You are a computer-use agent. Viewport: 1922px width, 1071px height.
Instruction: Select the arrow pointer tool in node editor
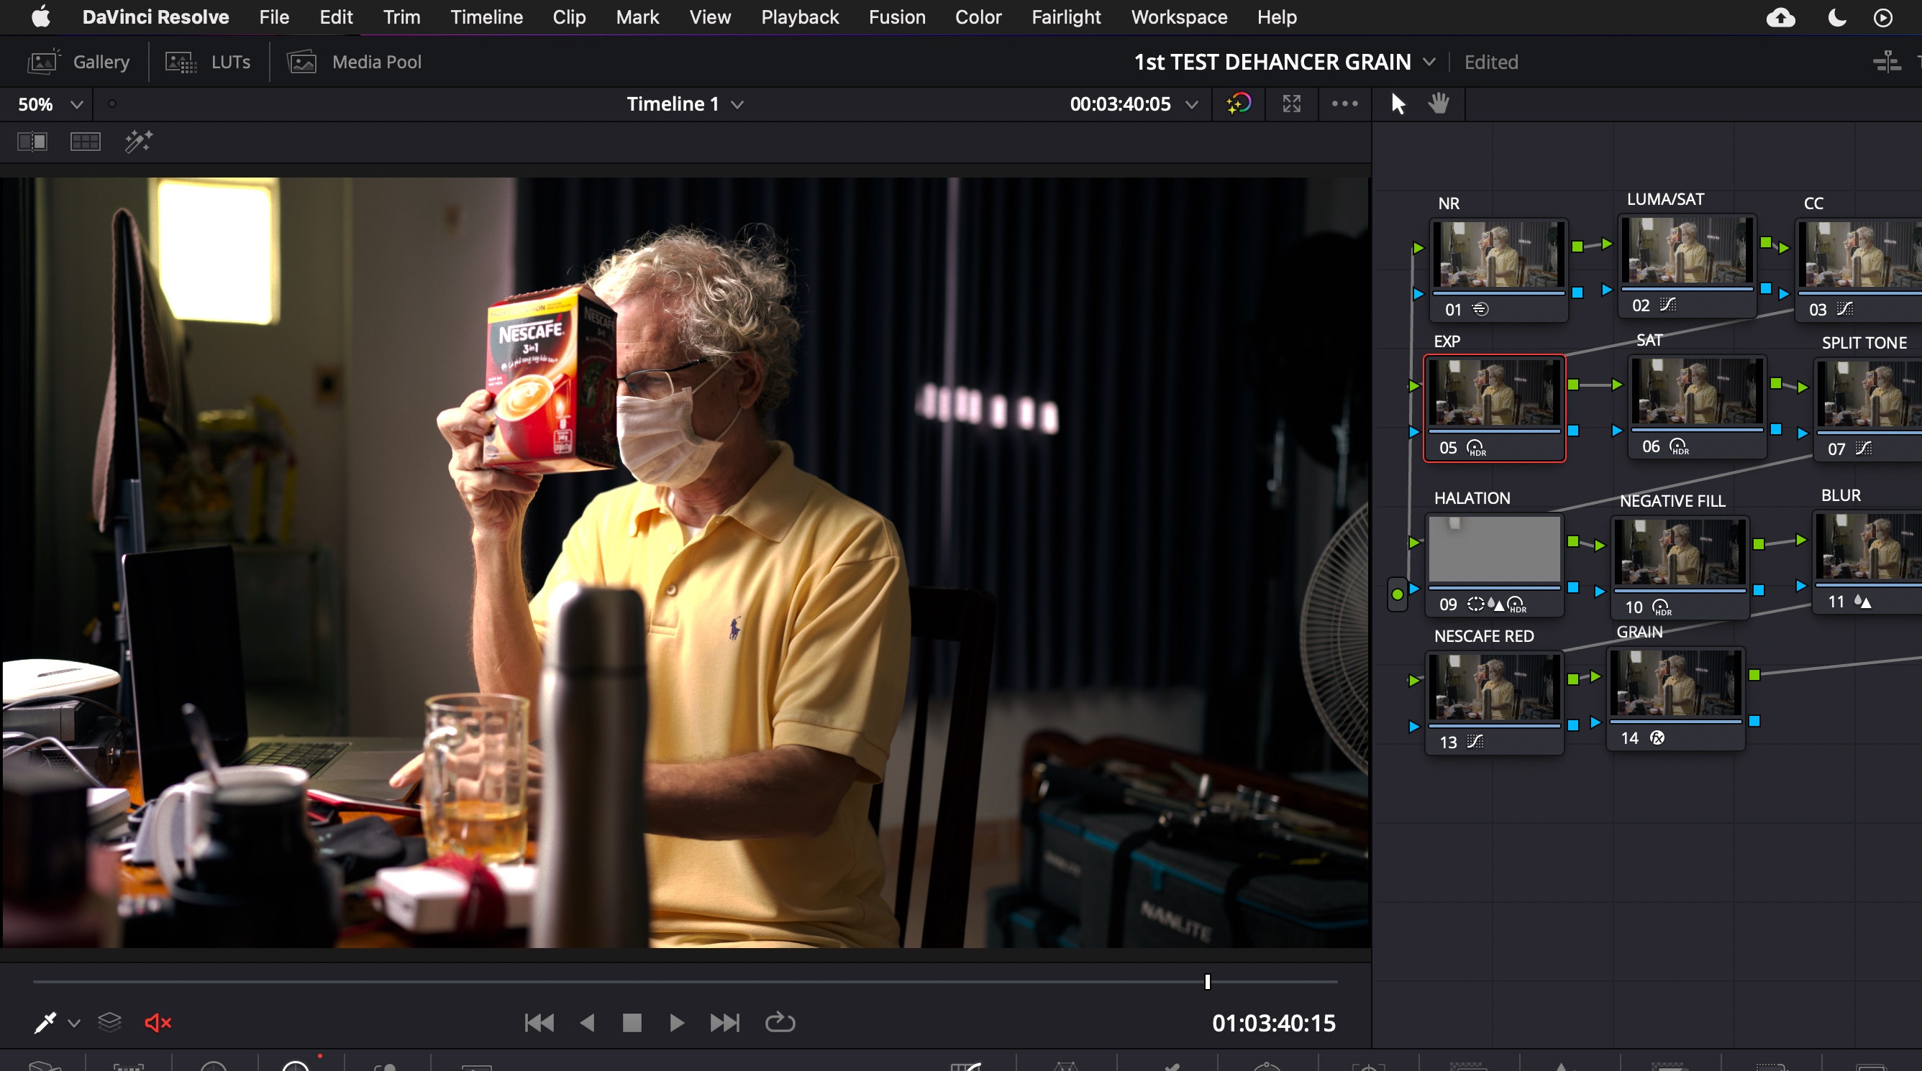(1398, 104)
